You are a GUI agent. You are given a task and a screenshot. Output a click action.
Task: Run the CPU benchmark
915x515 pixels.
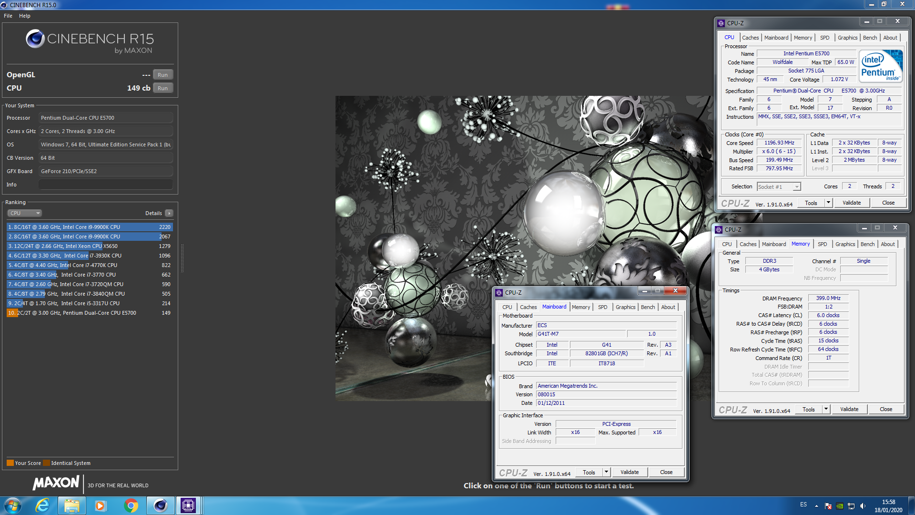point(163,88)
